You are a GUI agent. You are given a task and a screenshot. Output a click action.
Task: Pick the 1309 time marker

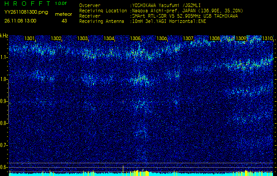pyautogui.click(x=241, y=39)
